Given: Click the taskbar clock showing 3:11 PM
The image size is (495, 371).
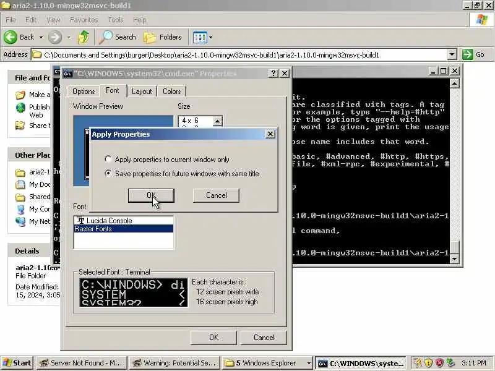Looking at the screenshot, I should click(473, 363).
